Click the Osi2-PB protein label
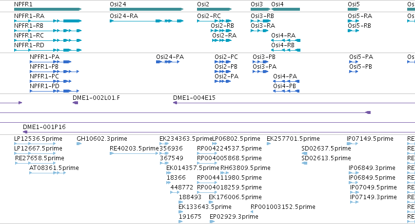This screenshot has width=415, height=224. click(x=226, y=67)
